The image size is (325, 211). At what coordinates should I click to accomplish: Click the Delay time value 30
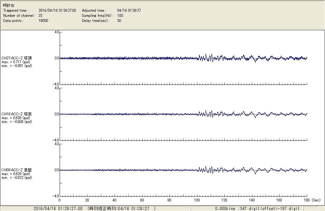click(119, 21)
